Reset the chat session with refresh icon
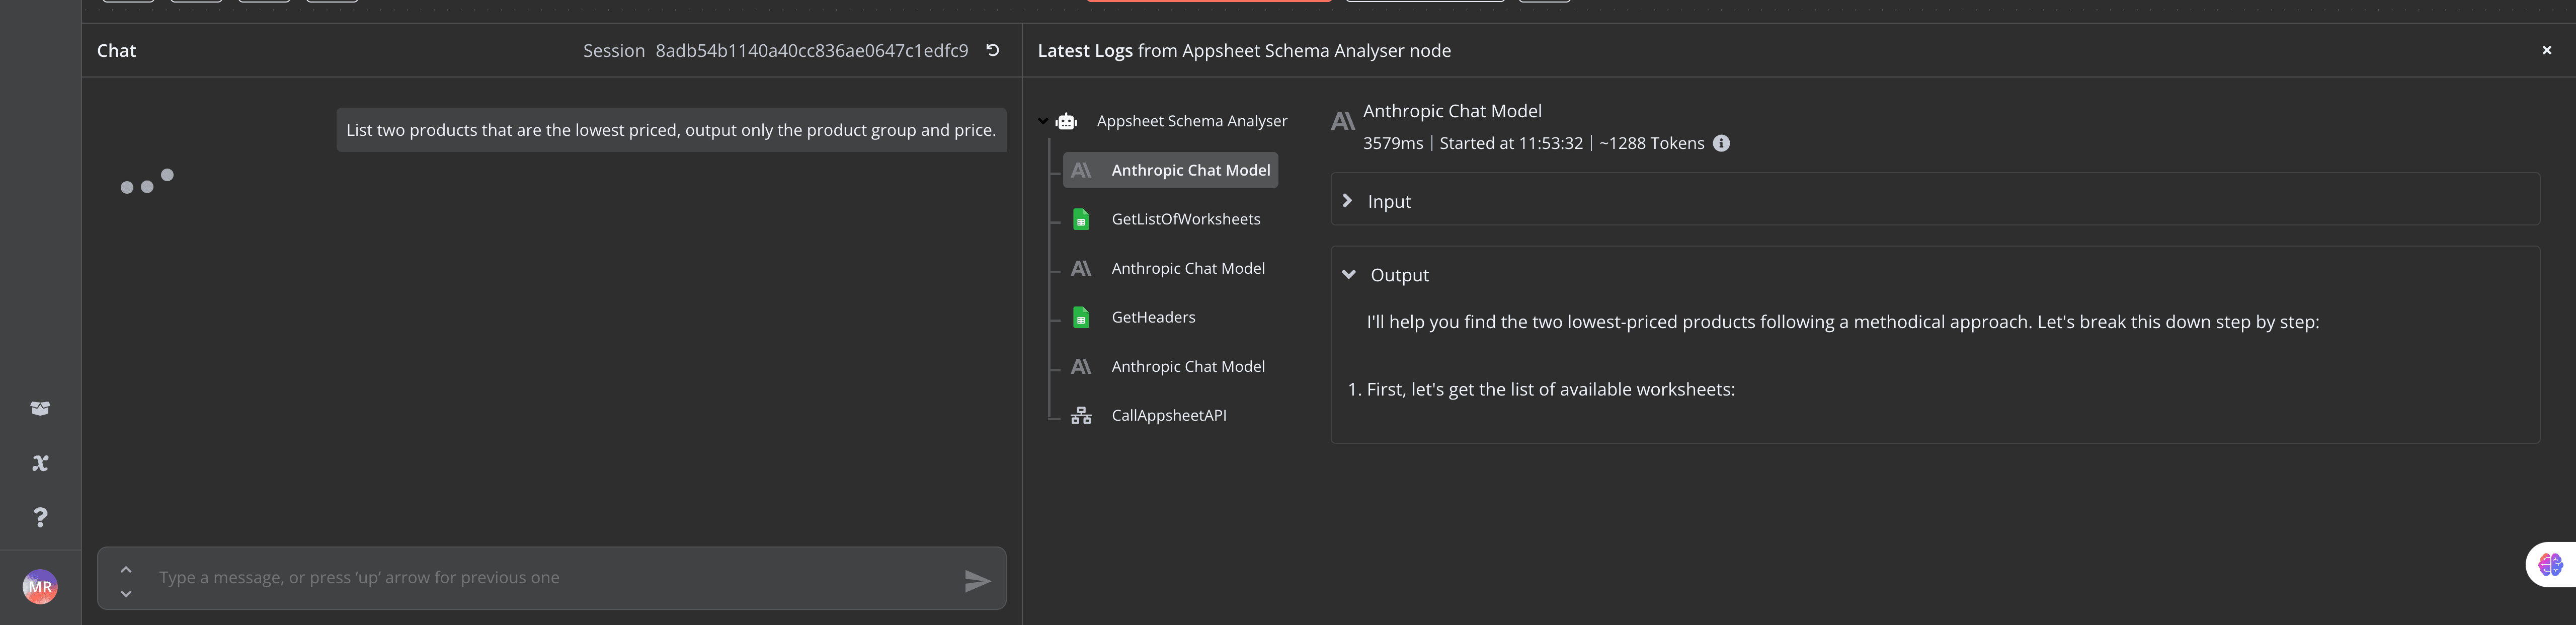2576x625 pixels. click(992, 50)
